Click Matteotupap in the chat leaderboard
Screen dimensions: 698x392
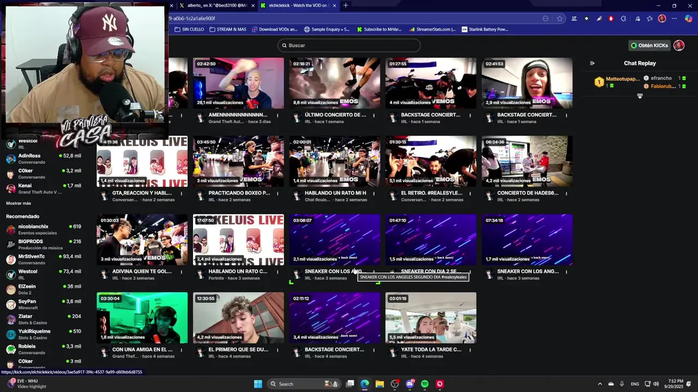623,79
